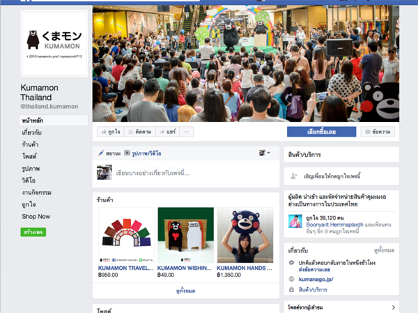Open the KUMAMON TRAVEL product thumbnail
Screen dimensions: 418x313
(x=126, y=235)
